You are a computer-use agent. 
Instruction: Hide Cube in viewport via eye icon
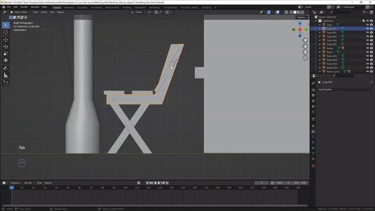point(367,25)
